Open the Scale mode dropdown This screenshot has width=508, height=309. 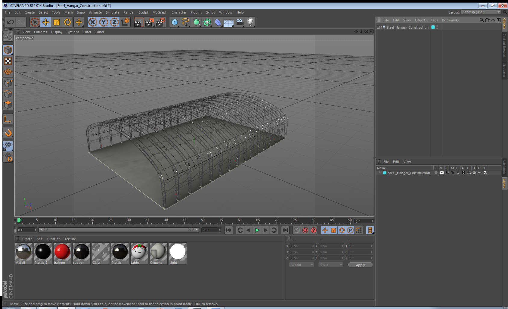[x=331, y=265]
